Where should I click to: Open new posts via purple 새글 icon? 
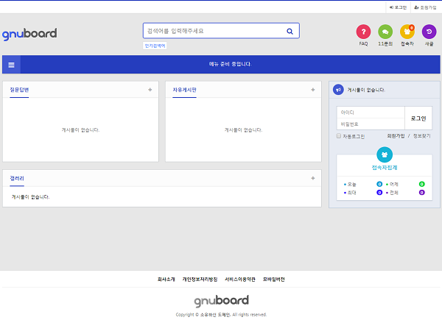coord(429,32)
